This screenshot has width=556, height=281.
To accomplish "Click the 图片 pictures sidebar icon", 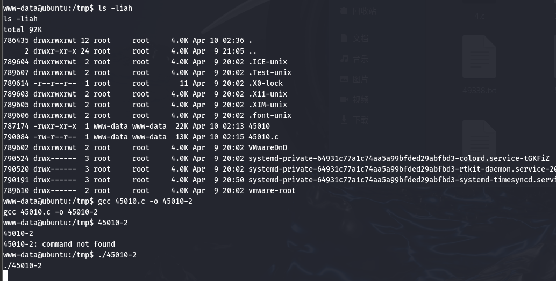I will coord(344,79).
